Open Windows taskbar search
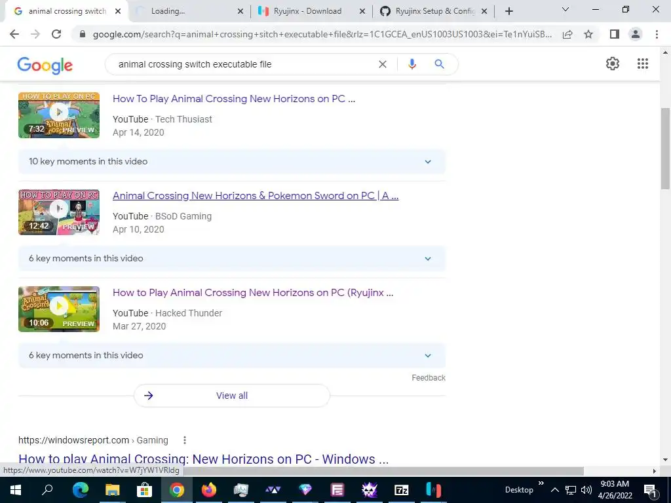Viewport: 671px width, 503px height. 47,490
